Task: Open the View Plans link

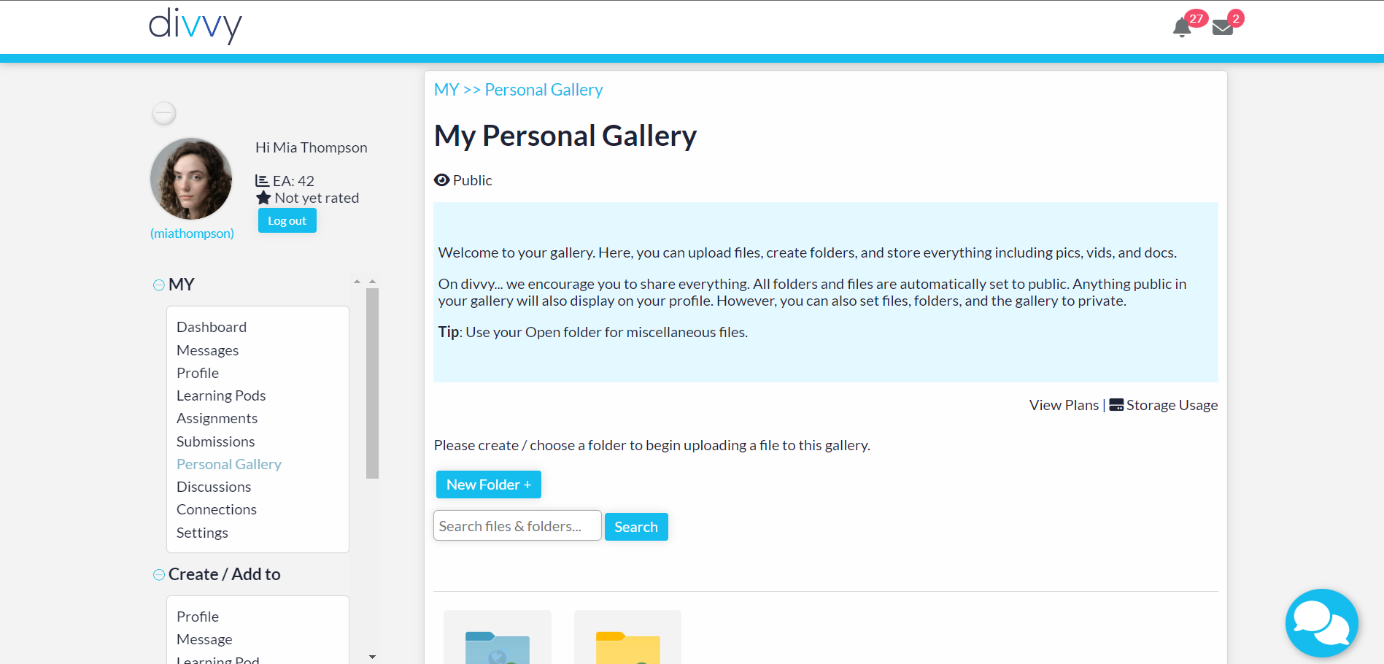Action: [1064, 405]
